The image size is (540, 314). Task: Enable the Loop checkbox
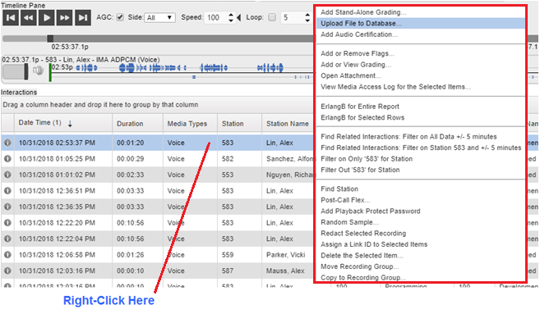click(x=272, y=17)
